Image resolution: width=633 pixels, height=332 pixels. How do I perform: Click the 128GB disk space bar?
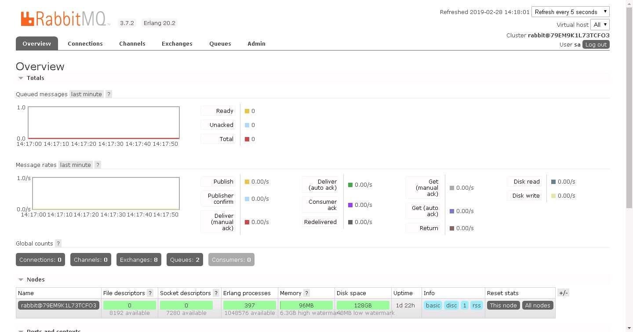363,305
